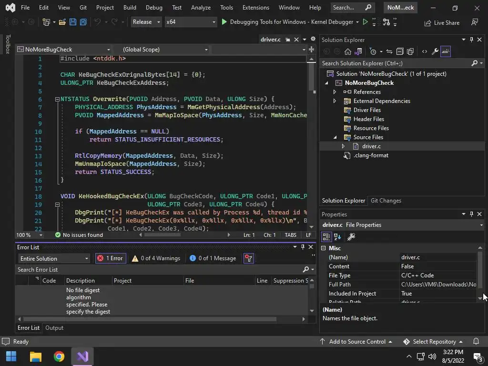Toggle the Error List build filter icon
This screenshot has width=488, height=366.
(249, 258)
